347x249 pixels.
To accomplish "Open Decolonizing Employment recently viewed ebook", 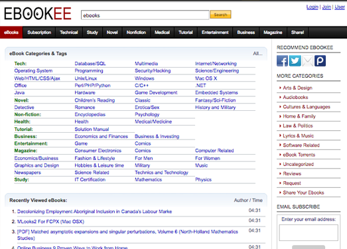I will 94,212.
